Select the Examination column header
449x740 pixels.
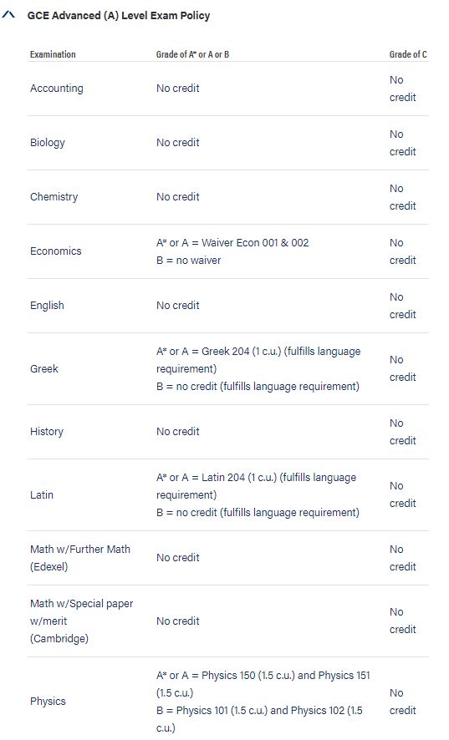[53, 54]
